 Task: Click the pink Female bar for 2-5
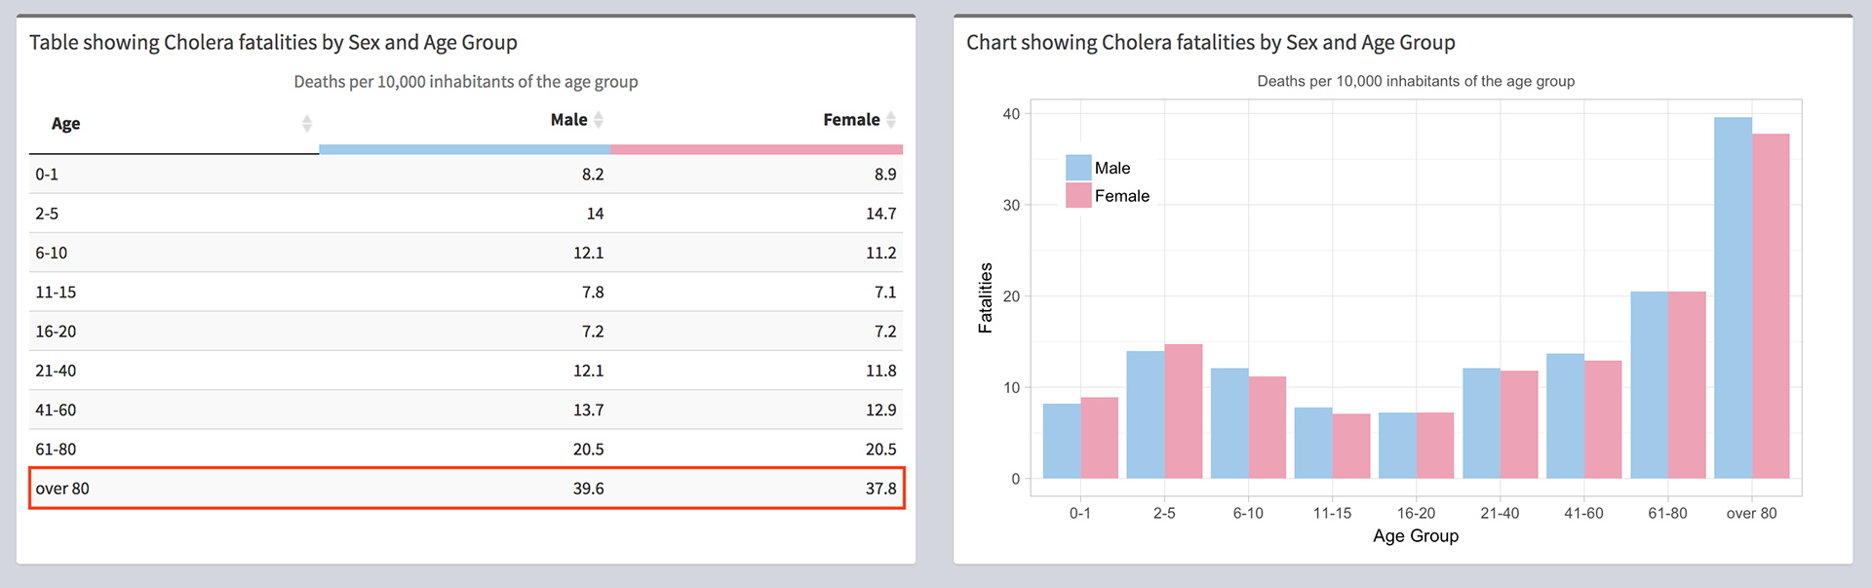[1184, 411]
